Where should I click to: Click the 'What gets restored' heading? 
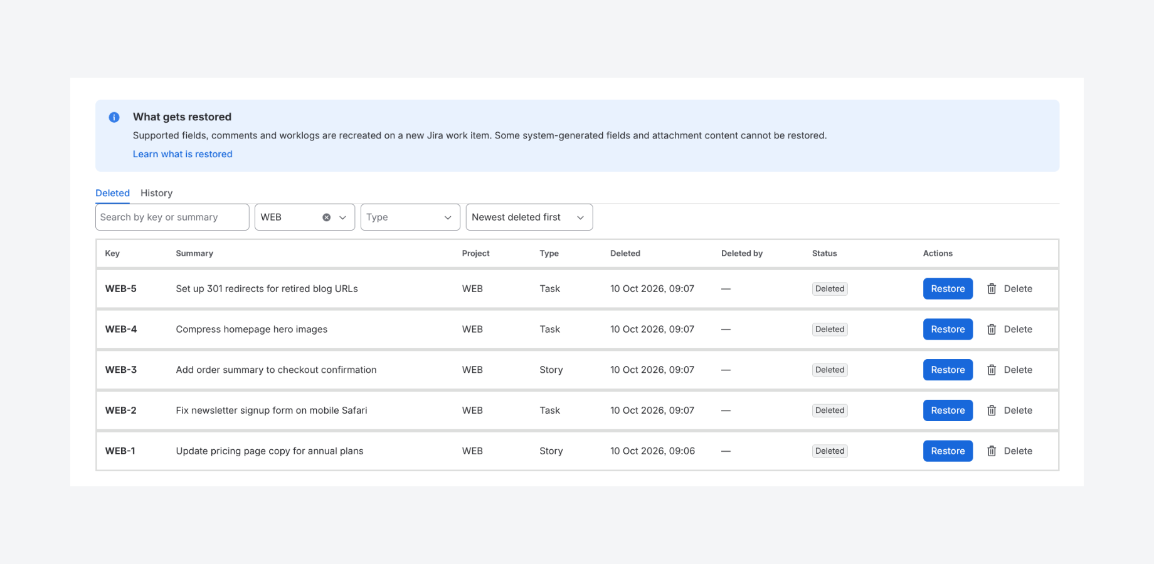coord(182,117)
